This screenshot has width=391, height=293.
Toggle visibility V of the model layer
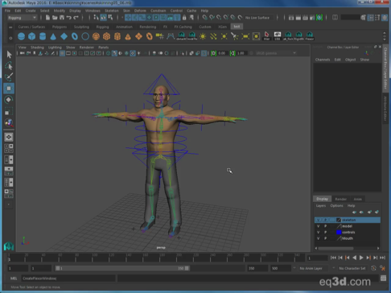pyautogui.click(x=319, y=226)
